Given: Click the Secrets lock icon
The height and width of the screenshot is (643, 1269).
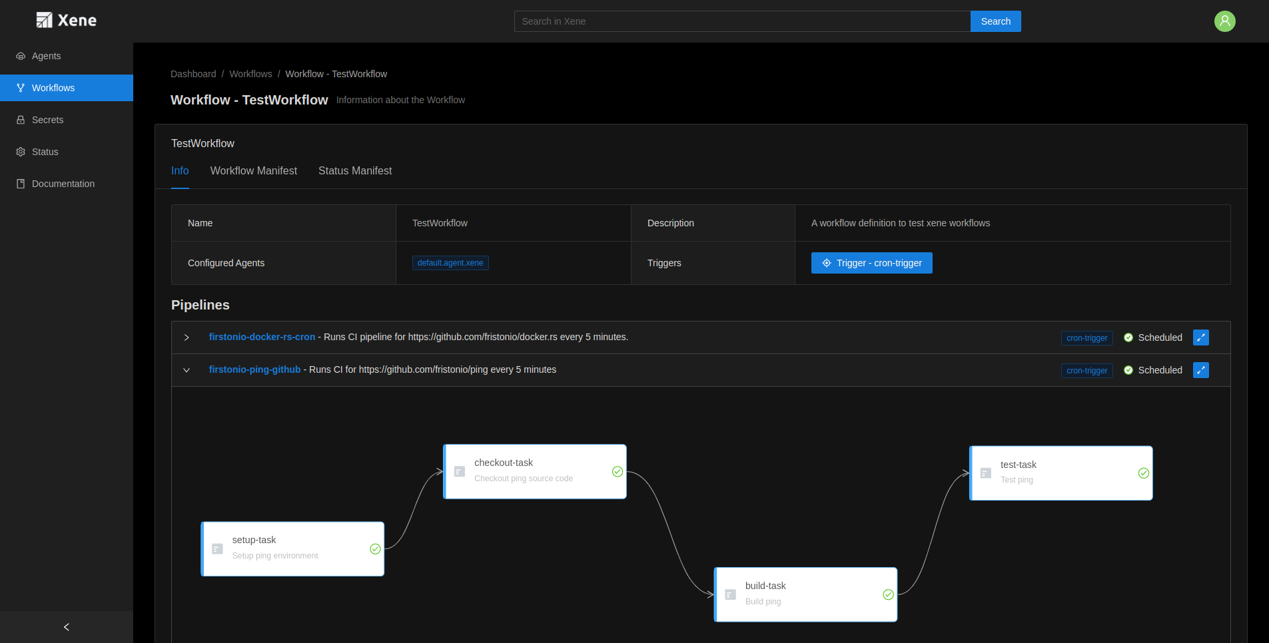Looking at the screenshot, I should 21,120.
